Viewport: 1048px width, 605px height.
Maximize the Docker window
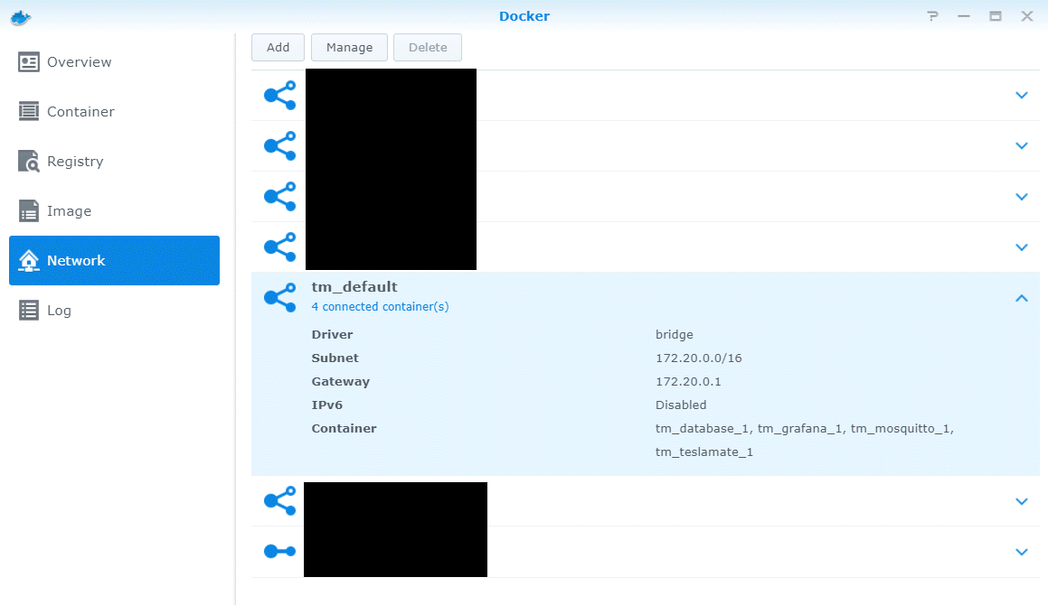coord(996,16)
